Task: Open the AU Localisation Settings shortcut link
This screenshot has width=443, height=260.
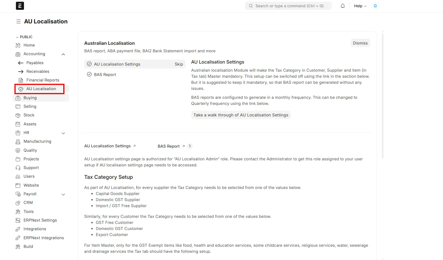Action: [x=110, y=146]
